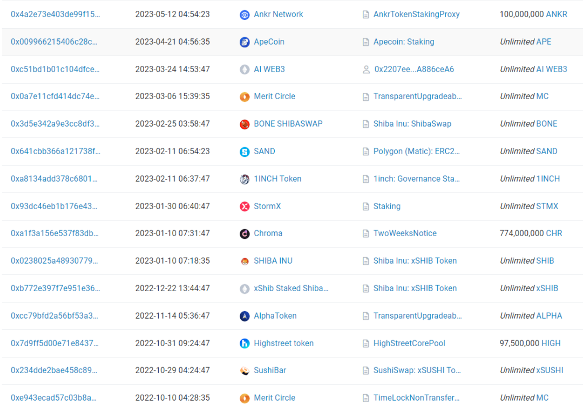Open transaction hash 0x0238025a48930779...
The width and height of the screenshot is (583, 406).
pos(55,261)
